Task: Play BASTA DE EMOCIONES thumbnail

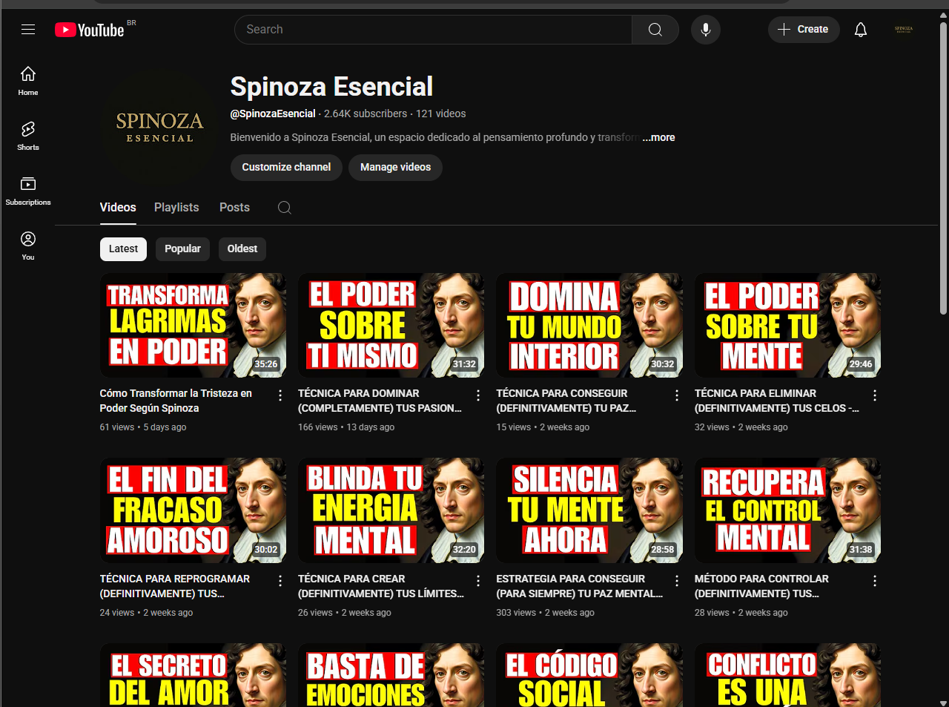Action: pyautogui.click(x=391, y=675)
